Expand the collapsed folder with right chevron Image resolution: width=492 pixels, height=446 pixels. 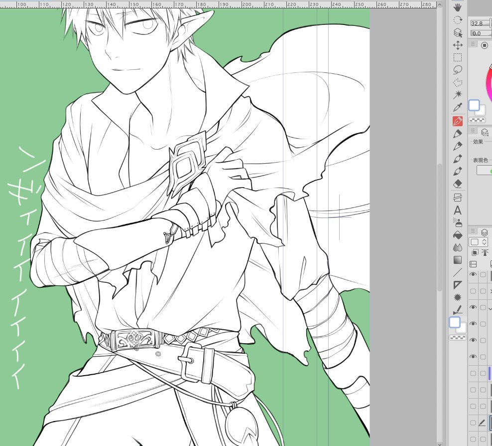click(x=491, y=291)
